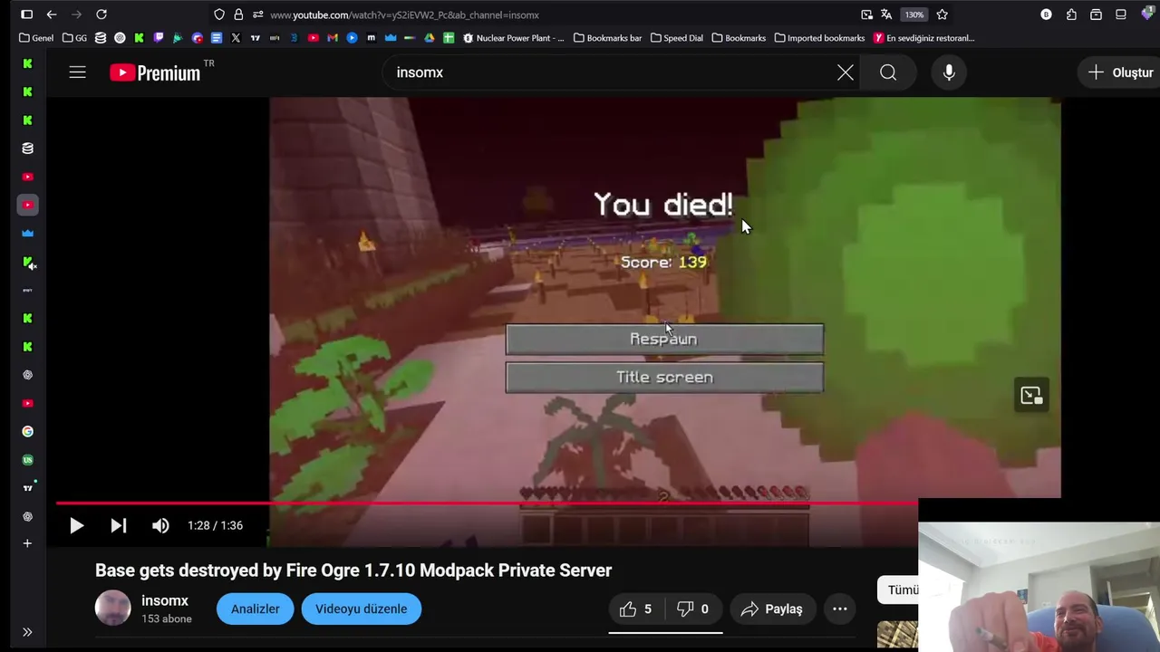Play the video

[x=76, y=525]
